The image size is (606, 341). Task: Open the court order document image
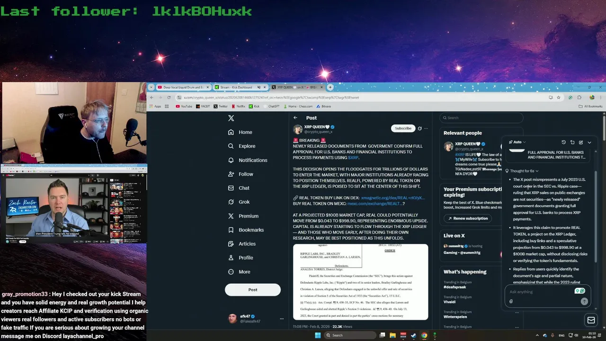(x=360, y=282)
